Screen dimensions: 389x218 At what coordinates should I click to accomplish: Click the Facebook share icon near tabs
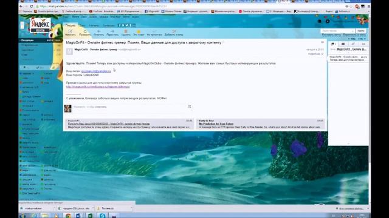click(x=119, y=25)
